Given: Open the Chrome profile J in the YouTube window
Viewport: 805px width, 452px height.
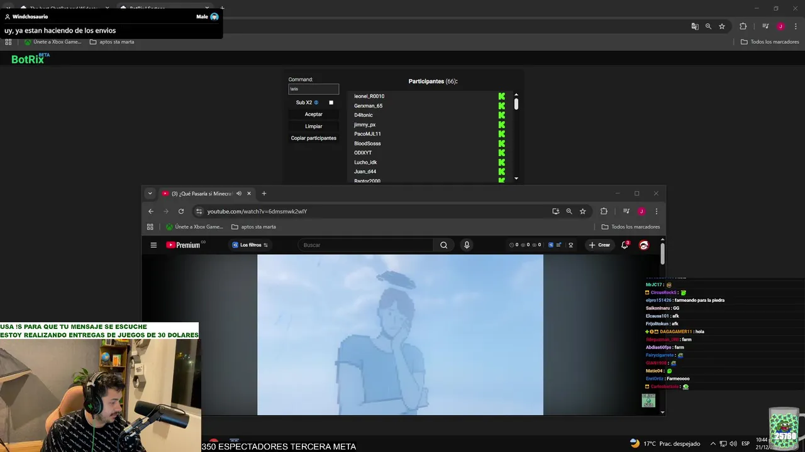Looking at the screenshot, I should (x=641, y=212).
